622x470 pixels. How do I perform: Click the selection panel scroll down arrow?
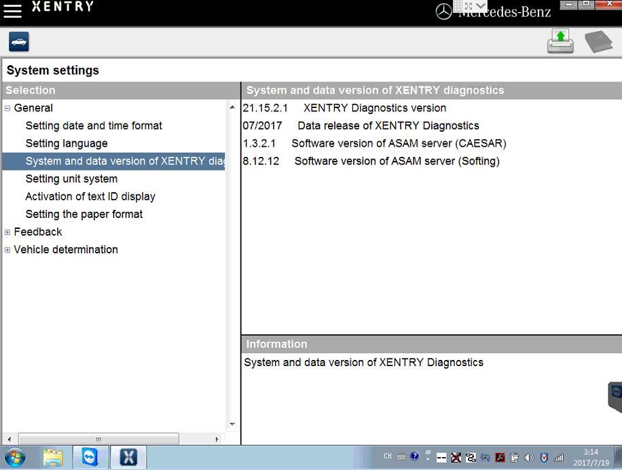click(x=232, y=424)
